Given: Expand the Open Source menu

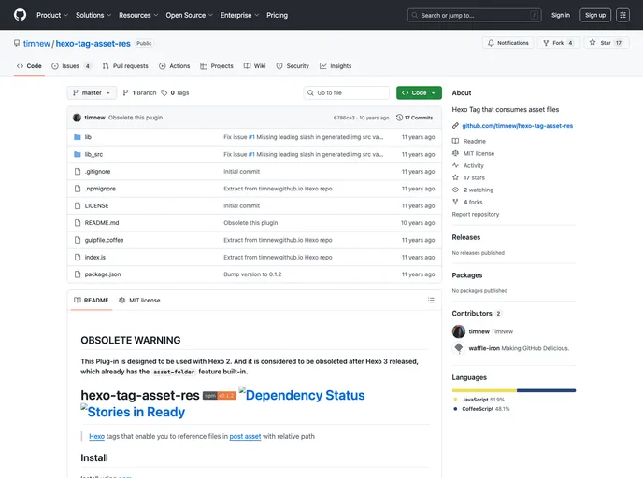Looking at the screenshot, I should point(189,15).
